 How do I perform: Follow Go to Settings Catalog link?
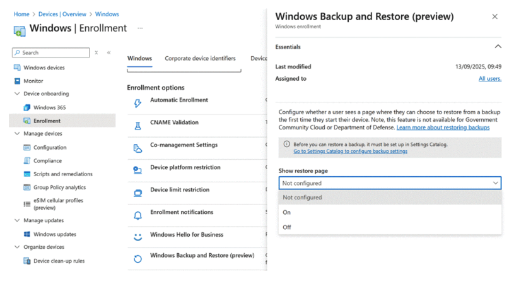(350, 152)
